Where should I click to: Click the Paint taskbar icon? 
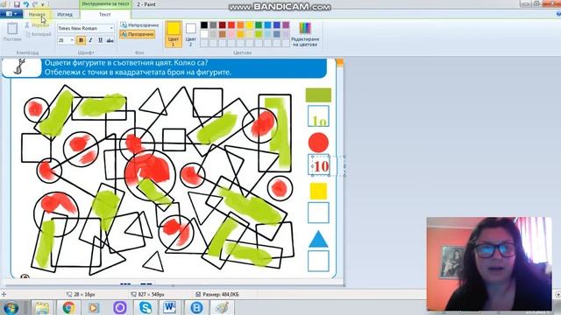(x=222, y=307)
